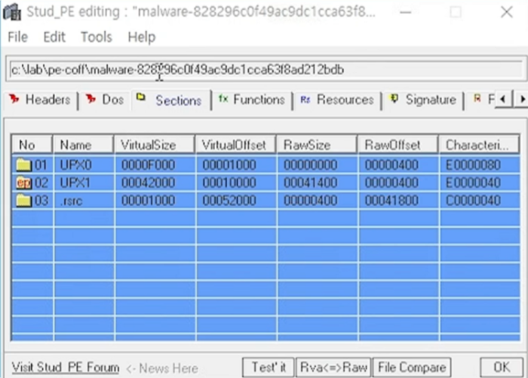528x378 pixels.
Task: Click RawOffset value 00041800
Action: [x=391, y=201]
